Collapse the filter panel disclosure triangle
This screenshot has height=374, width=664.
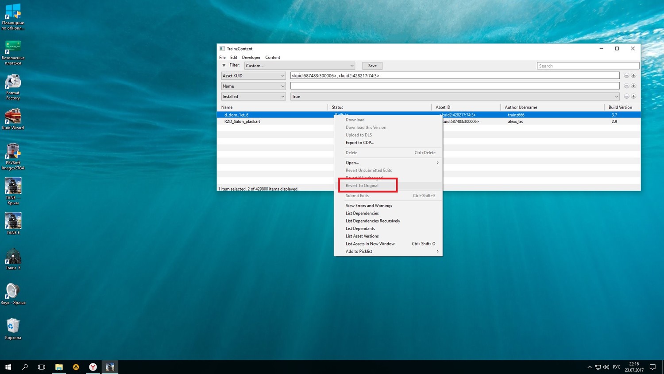tap(224, 66)
